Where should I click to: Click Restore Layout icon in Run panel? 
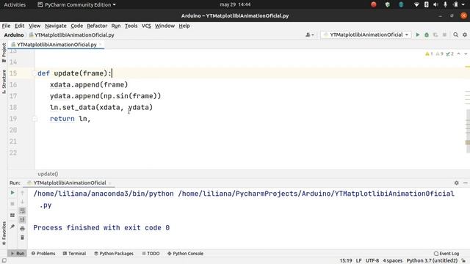(x=12, y=215)
